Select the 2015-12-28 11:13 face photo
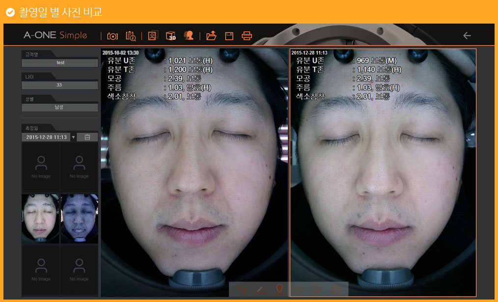 tap(383, 173)
